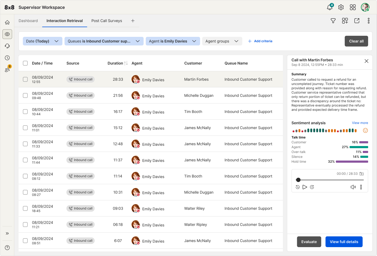Screen dimensions: 377x256
Task: Open the clock history icon in sidebar
Action: (7, 58)
